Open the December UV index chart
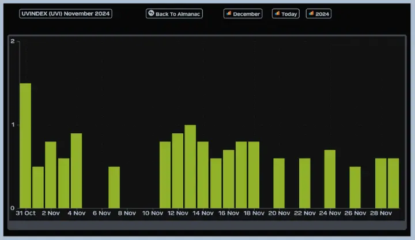 tap(243, 13)
